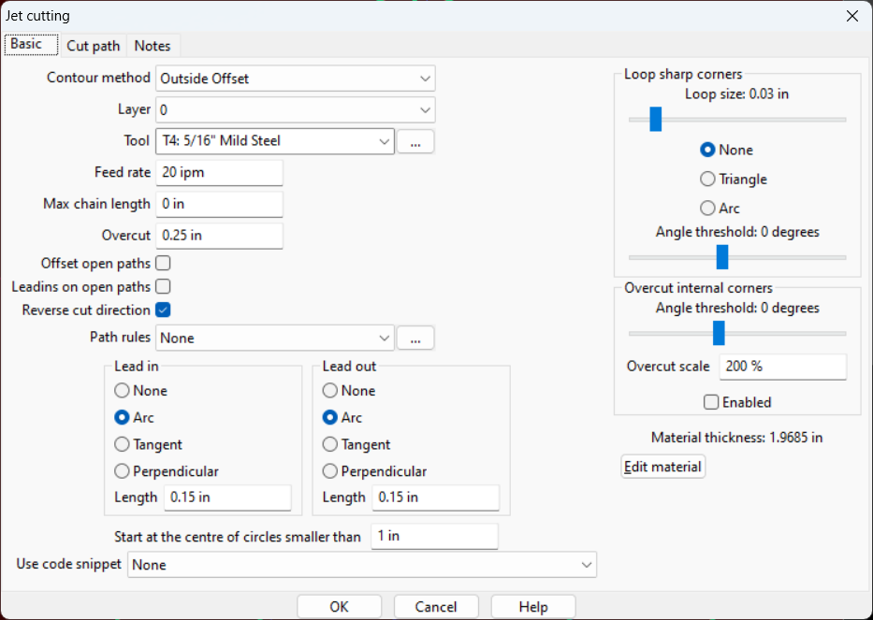Open the Layer dropdown
873x620 pixels.
coord(295,109)
